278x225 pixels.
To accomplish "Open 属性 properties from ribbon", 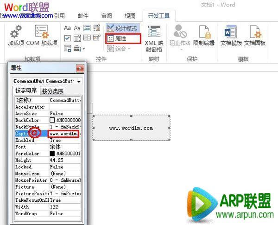I will [122, 39].
